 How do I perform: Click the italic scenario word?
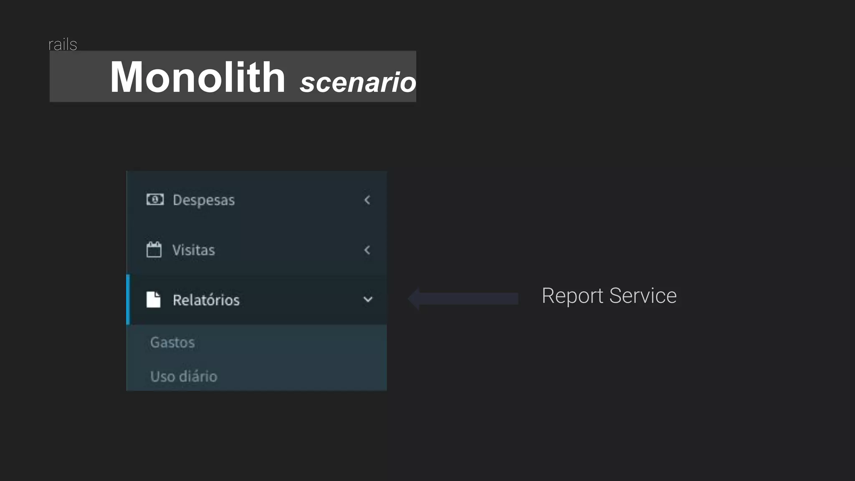[x=358, y=81]
